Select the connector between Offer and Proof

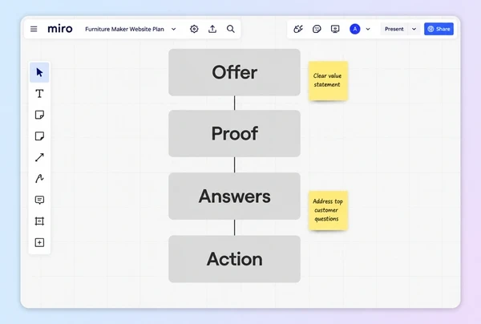tap(235, 103)
